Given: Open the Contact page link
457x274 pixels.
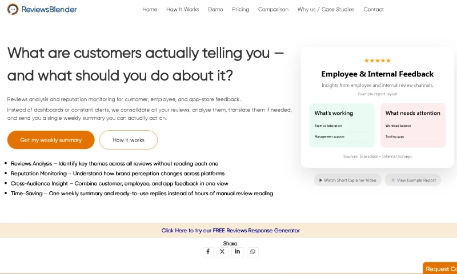Looking at the screenshot, I should (374, 10).
